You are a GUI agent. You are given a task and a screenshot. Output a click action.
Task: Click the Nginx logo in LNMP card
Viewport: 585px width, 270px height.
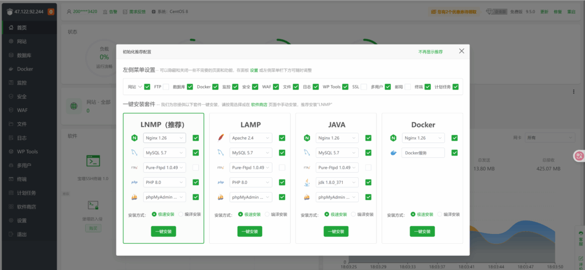pos(134,138)
